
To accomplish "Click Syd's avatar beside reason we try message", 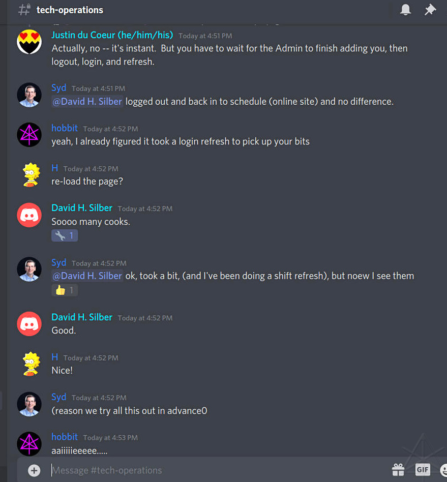I will pos(29,404).
